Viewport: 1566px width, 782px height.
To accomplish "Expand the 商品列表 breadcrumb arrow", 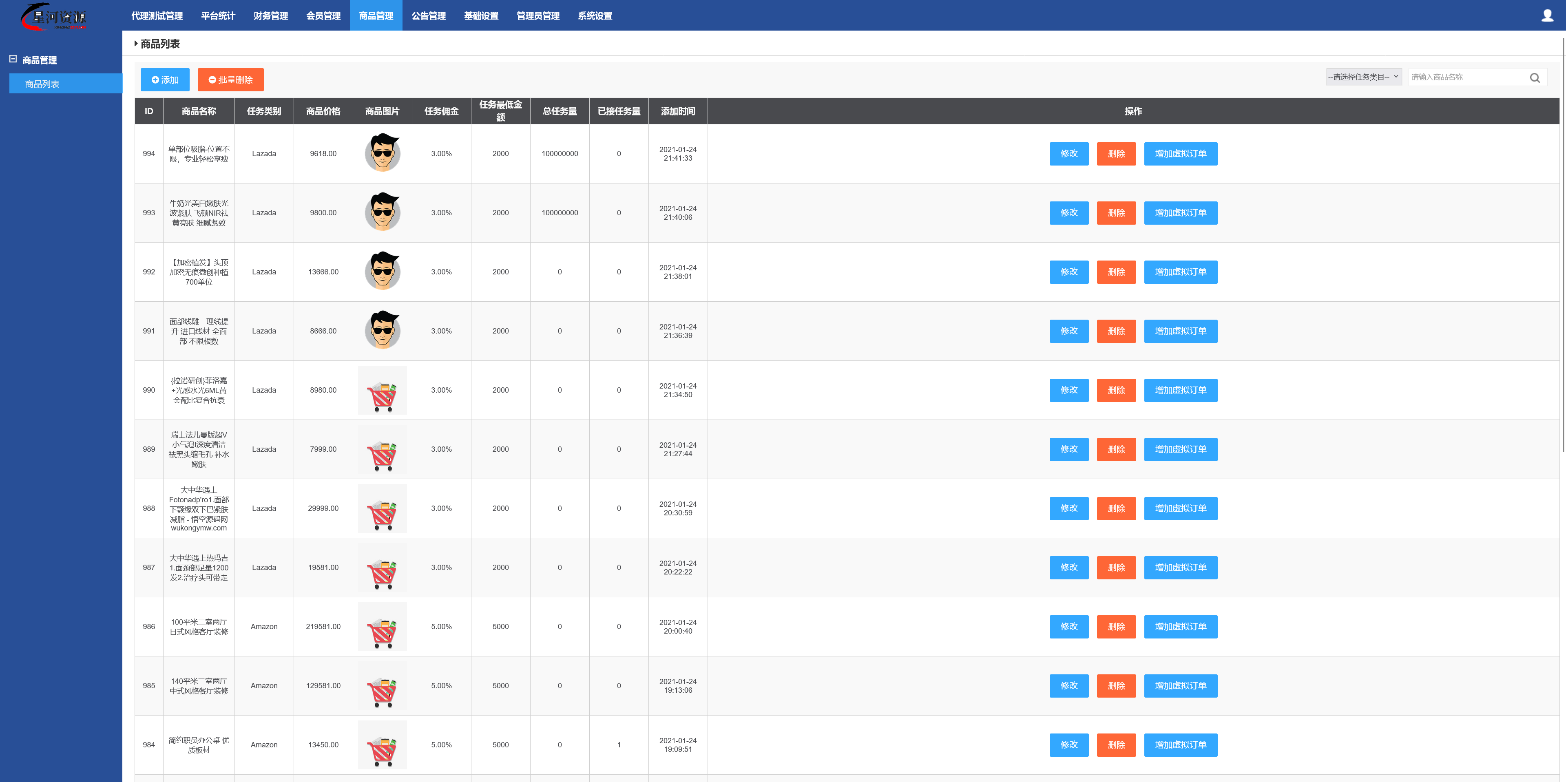I will coord(135,44).
